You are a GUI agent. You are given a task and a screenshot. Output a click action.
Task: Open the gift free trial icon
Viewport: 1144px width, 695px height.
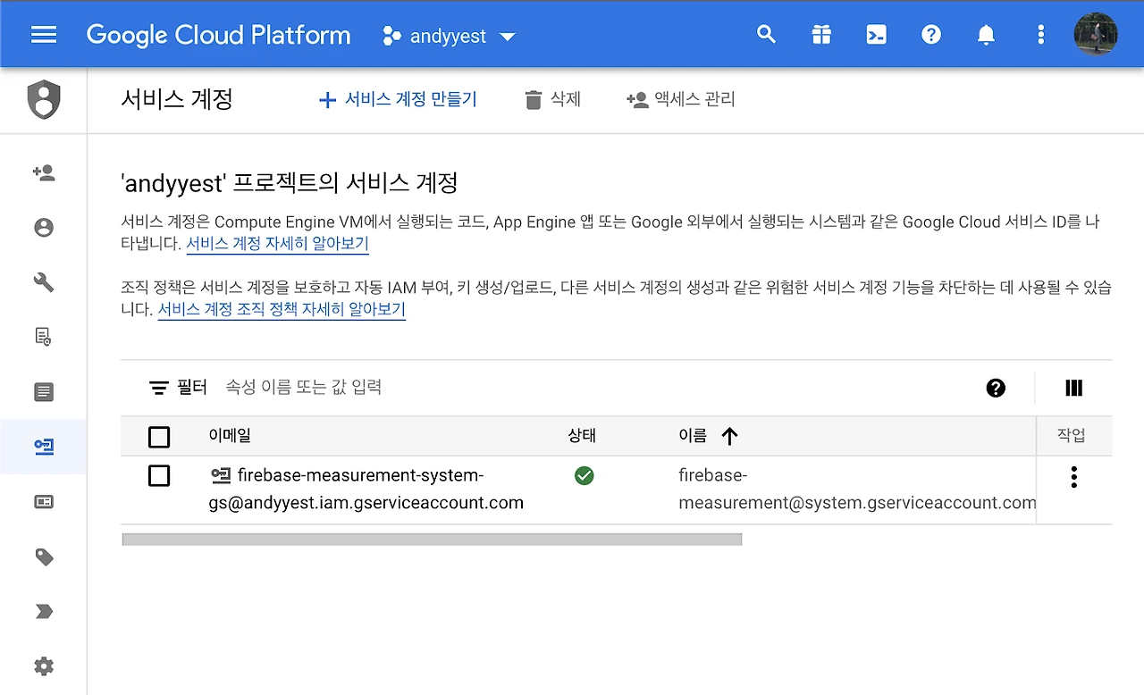821,35
